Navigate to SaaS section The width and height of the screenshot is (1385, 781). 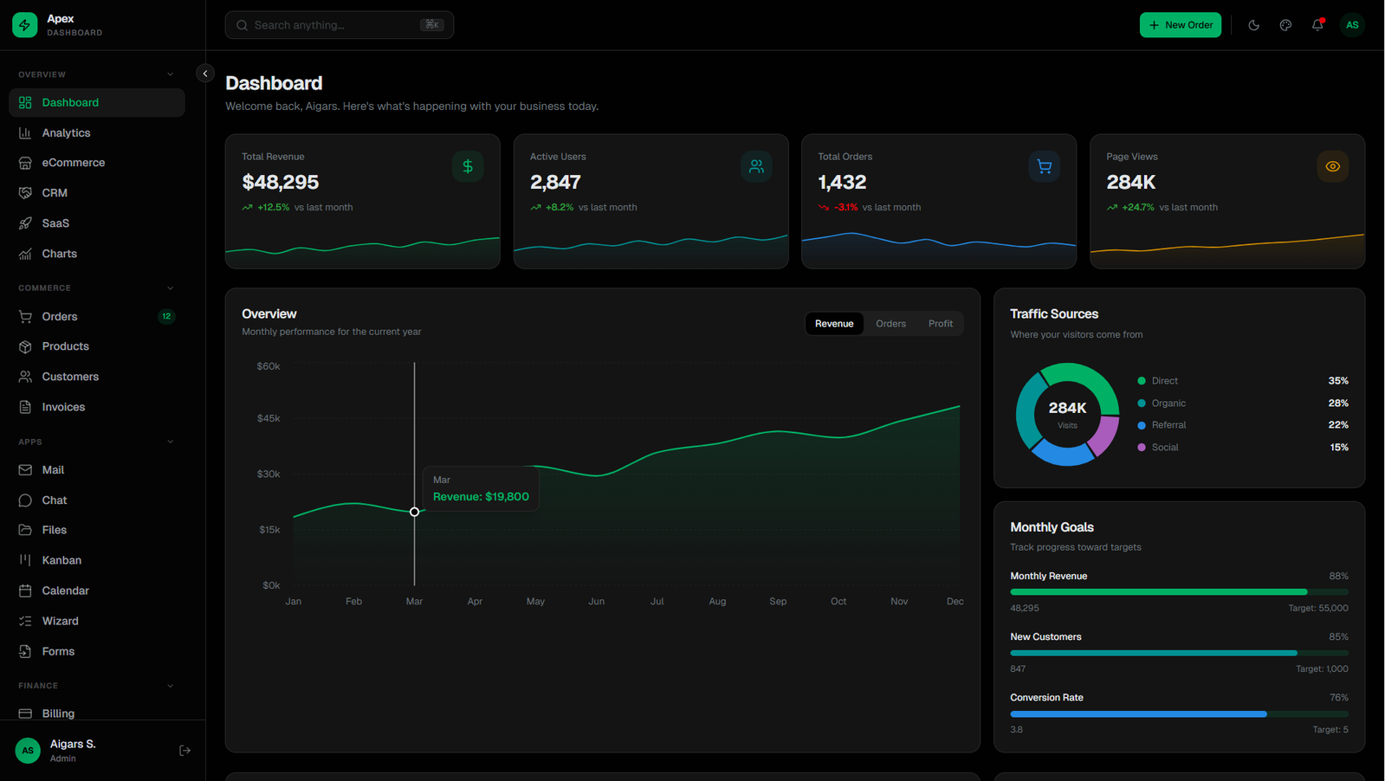click(97, 223)
